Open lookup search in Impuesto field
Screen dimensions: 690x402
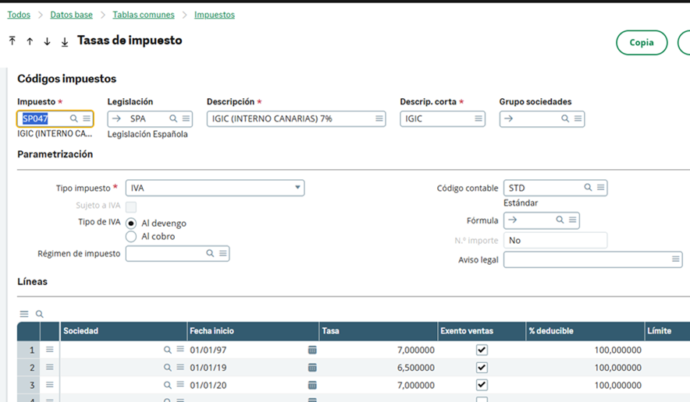[x=74, y=118]
